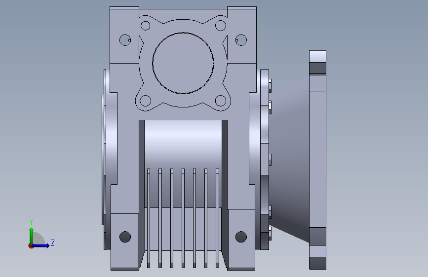
Task: Click the blue Z axis arrow of the triad
Action: point(41,245)
